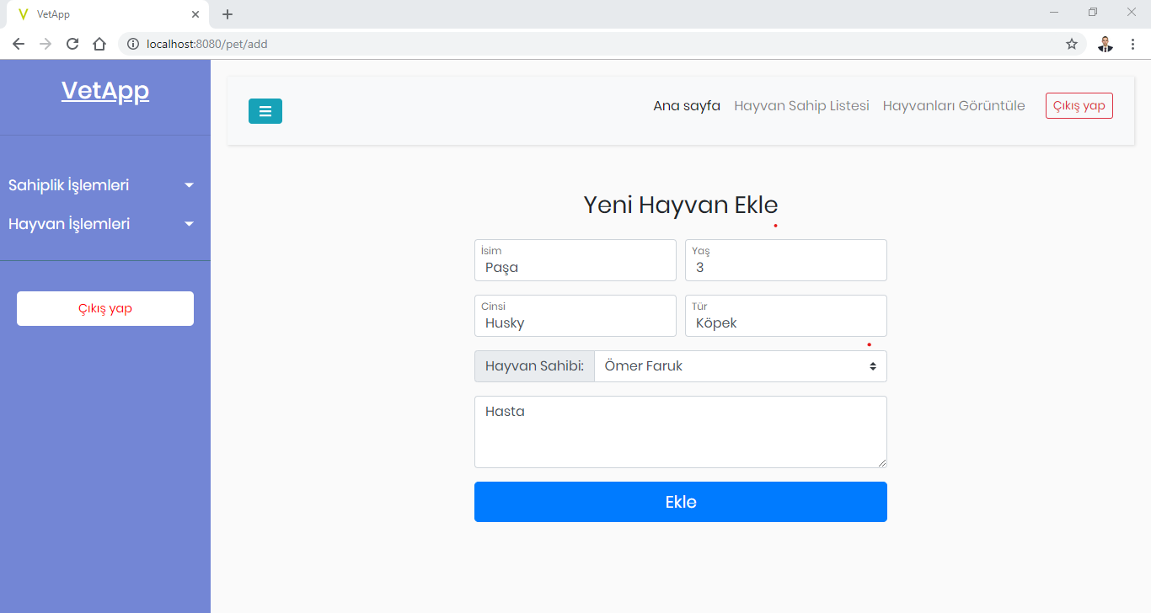1151x613 pixels.
Task: Open Hayvanları Görüntüle from the navbar
Action: 954,105
